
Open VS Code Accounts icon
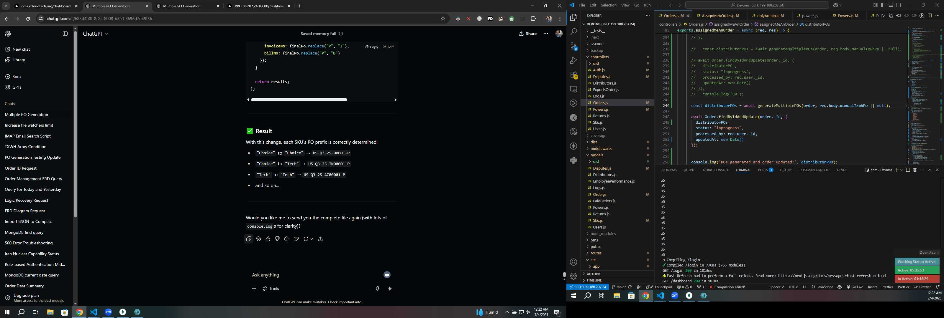click(x=573, y=262)
